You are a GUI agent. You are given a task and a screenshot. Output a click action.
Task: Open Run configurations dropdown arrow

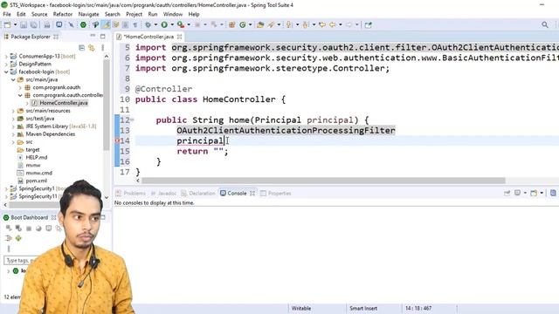tap(172, 25)
